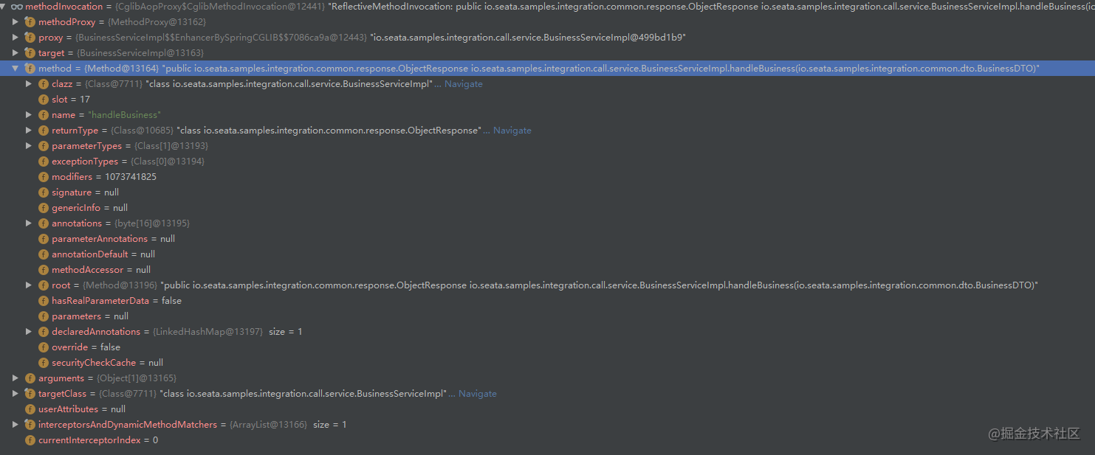Click field icon next to annotationDefault
1095x455 pixels.
43,254
